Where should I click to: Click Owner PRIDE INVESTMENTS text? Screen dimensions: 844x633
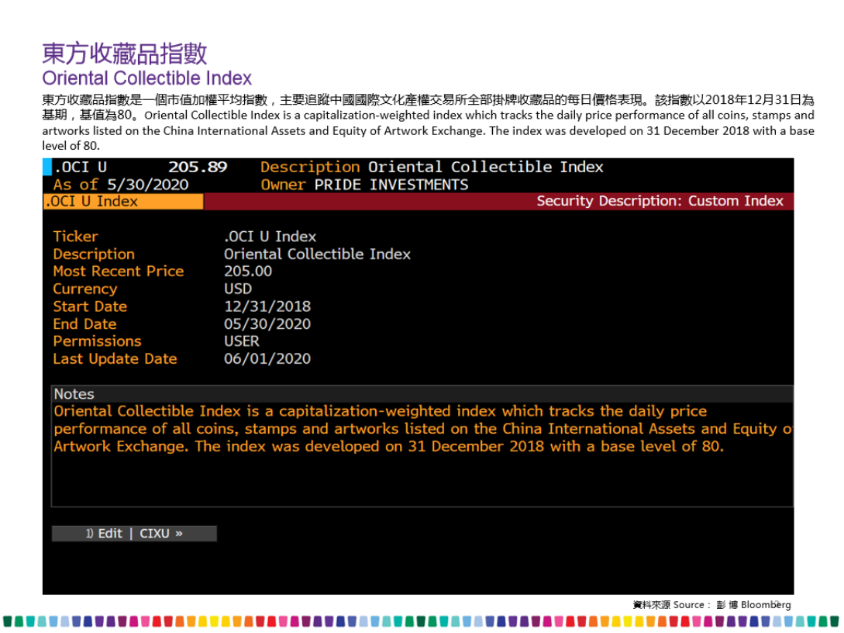point(364,185)
